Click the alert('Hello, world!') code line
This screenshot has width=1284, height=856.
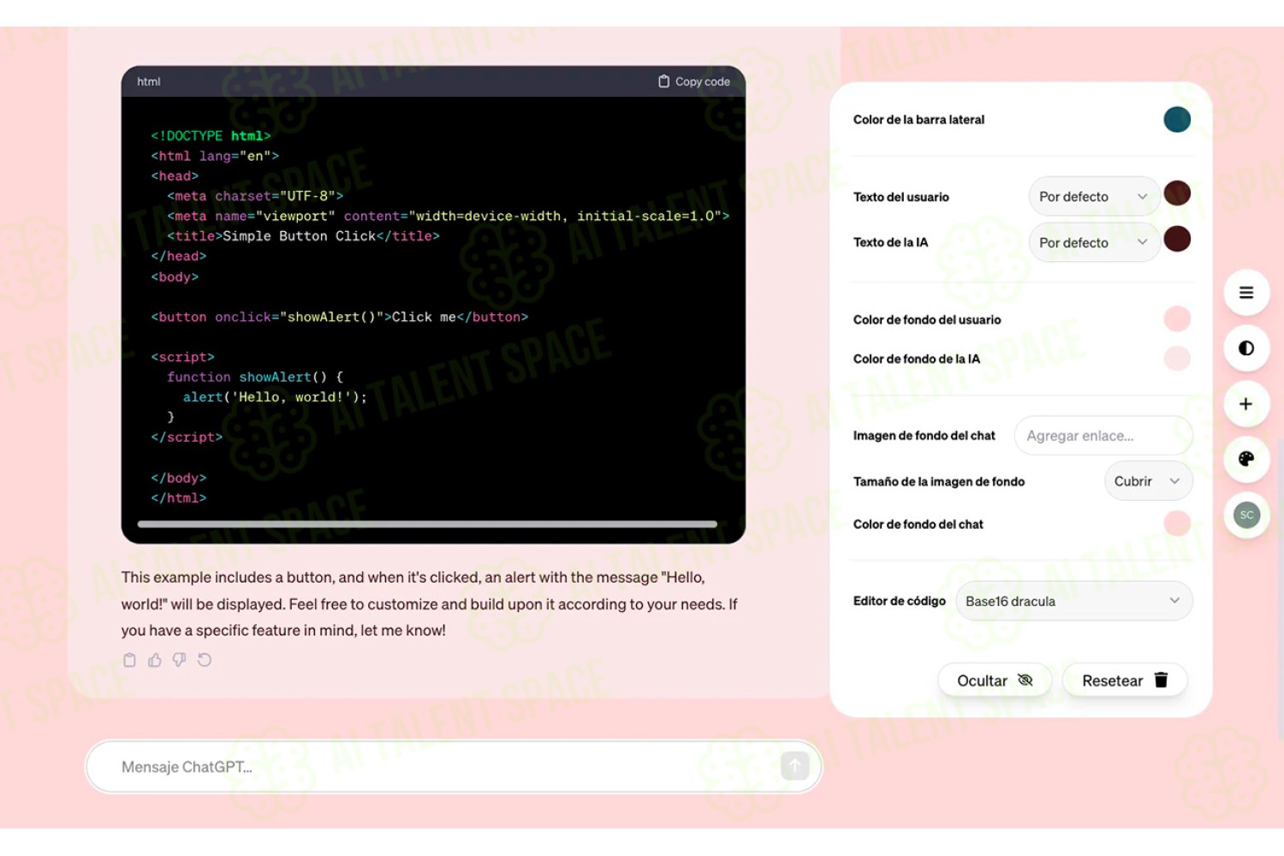point(275,397)
